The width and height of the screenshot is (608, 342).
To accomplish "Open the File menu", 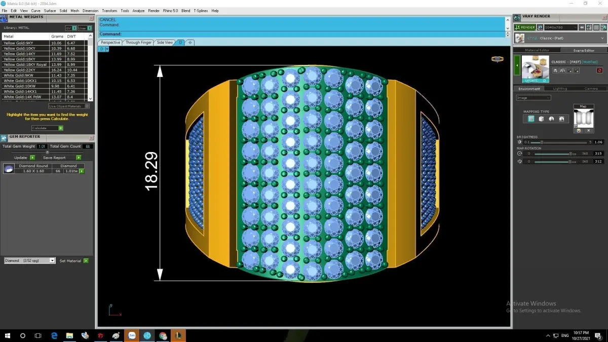I will click(5, 11).
